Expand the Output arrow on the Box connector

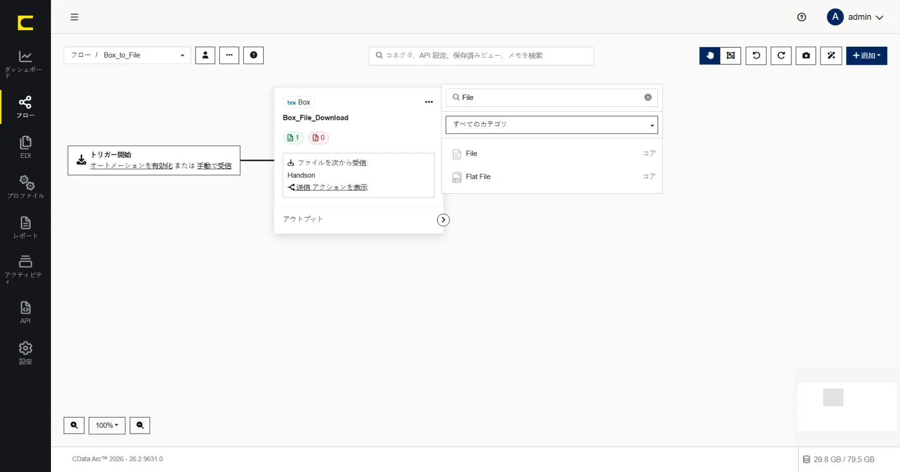point(443,220)
